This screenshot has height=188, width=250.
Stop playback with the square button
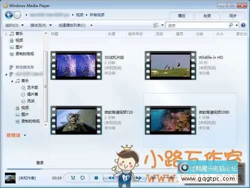[96, 178]
